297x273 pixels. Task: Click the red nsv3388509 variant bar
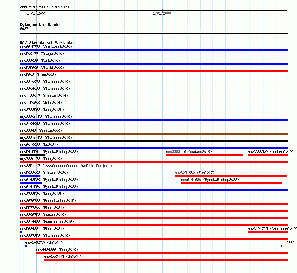click(x=268, y=155)
